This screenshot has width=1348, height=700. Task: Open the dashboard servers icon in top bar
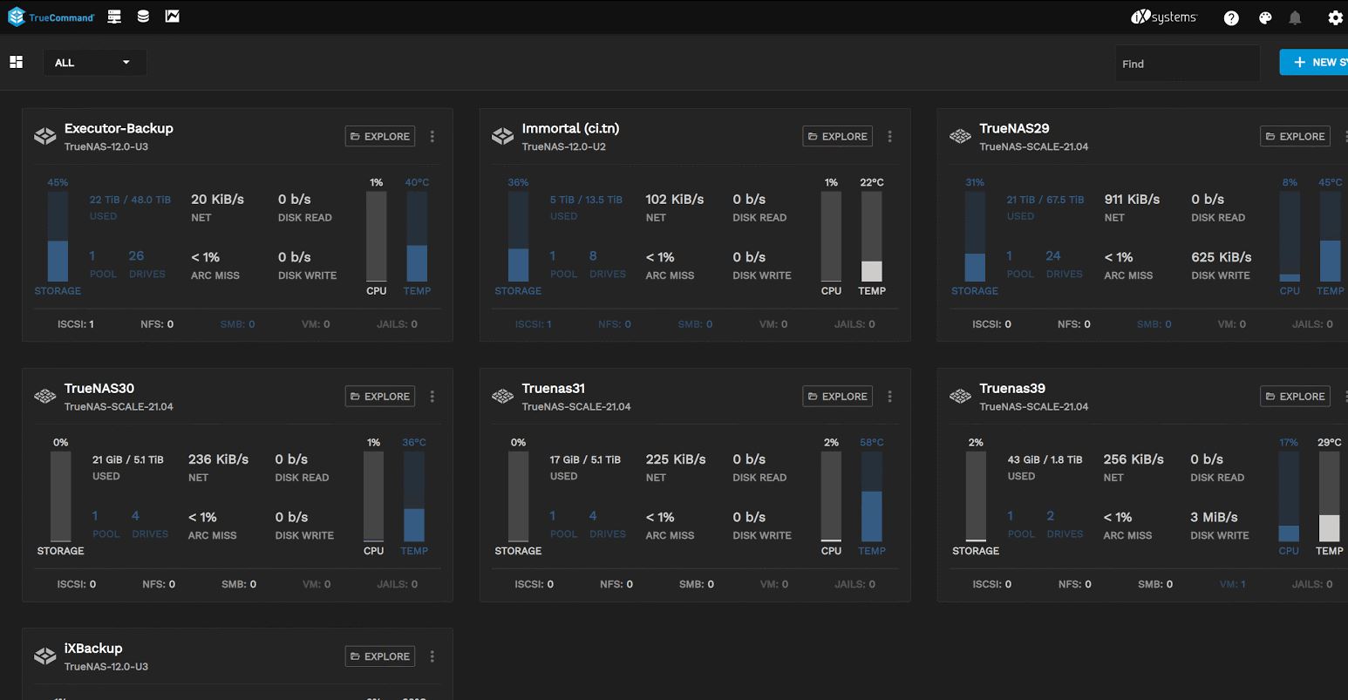[114, 17]
